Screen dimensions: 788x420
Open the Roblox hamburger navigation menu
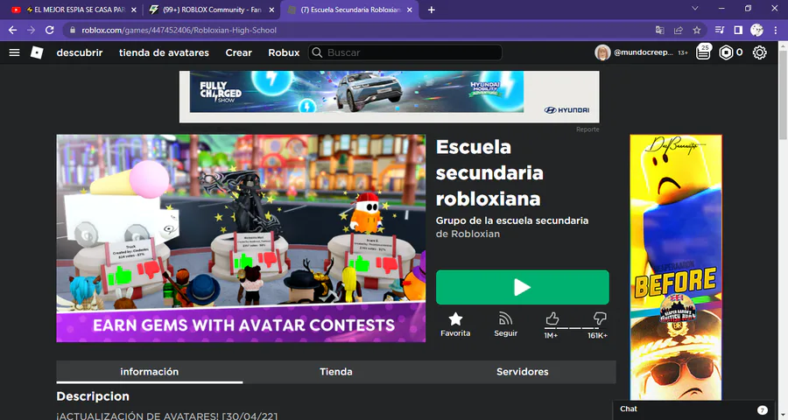(15, 52)
